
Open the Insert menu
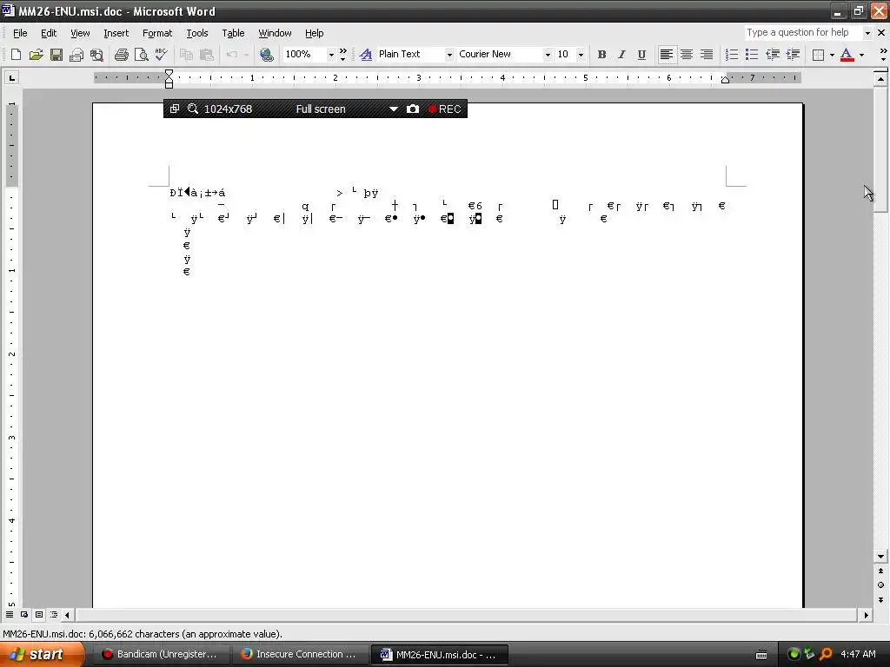pos(116,33)
